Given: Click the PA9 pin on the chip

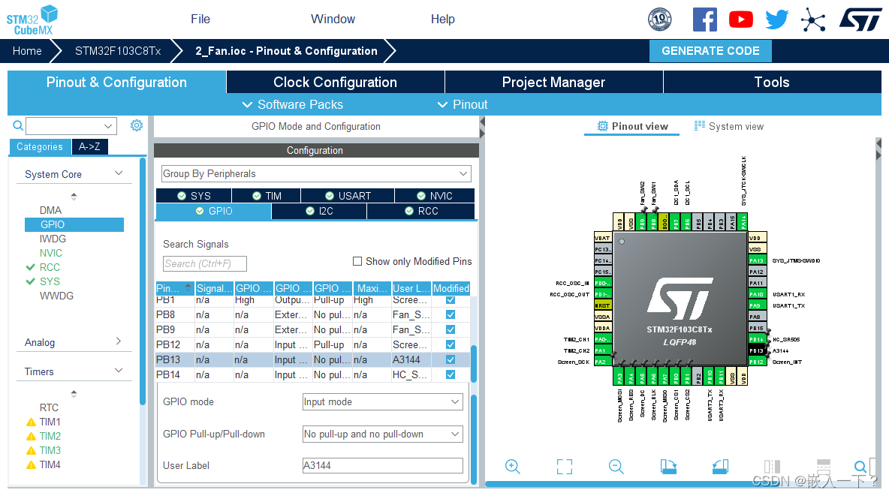Looking at the screenshot, I should [x=756, y=305].
